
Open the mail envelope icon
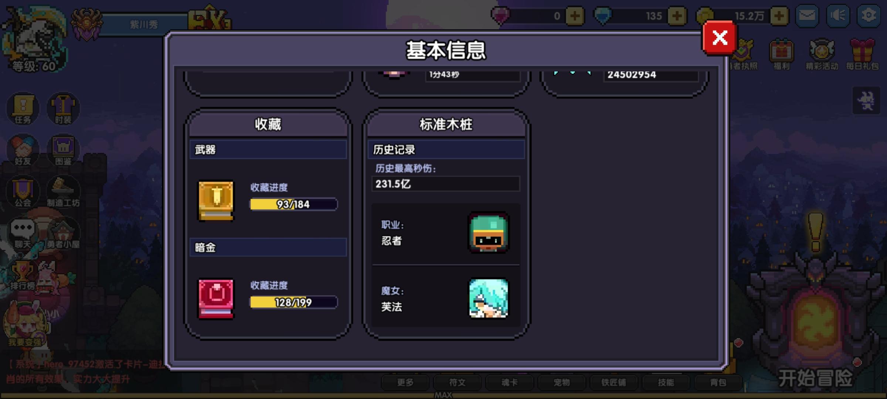pos(807,16)
